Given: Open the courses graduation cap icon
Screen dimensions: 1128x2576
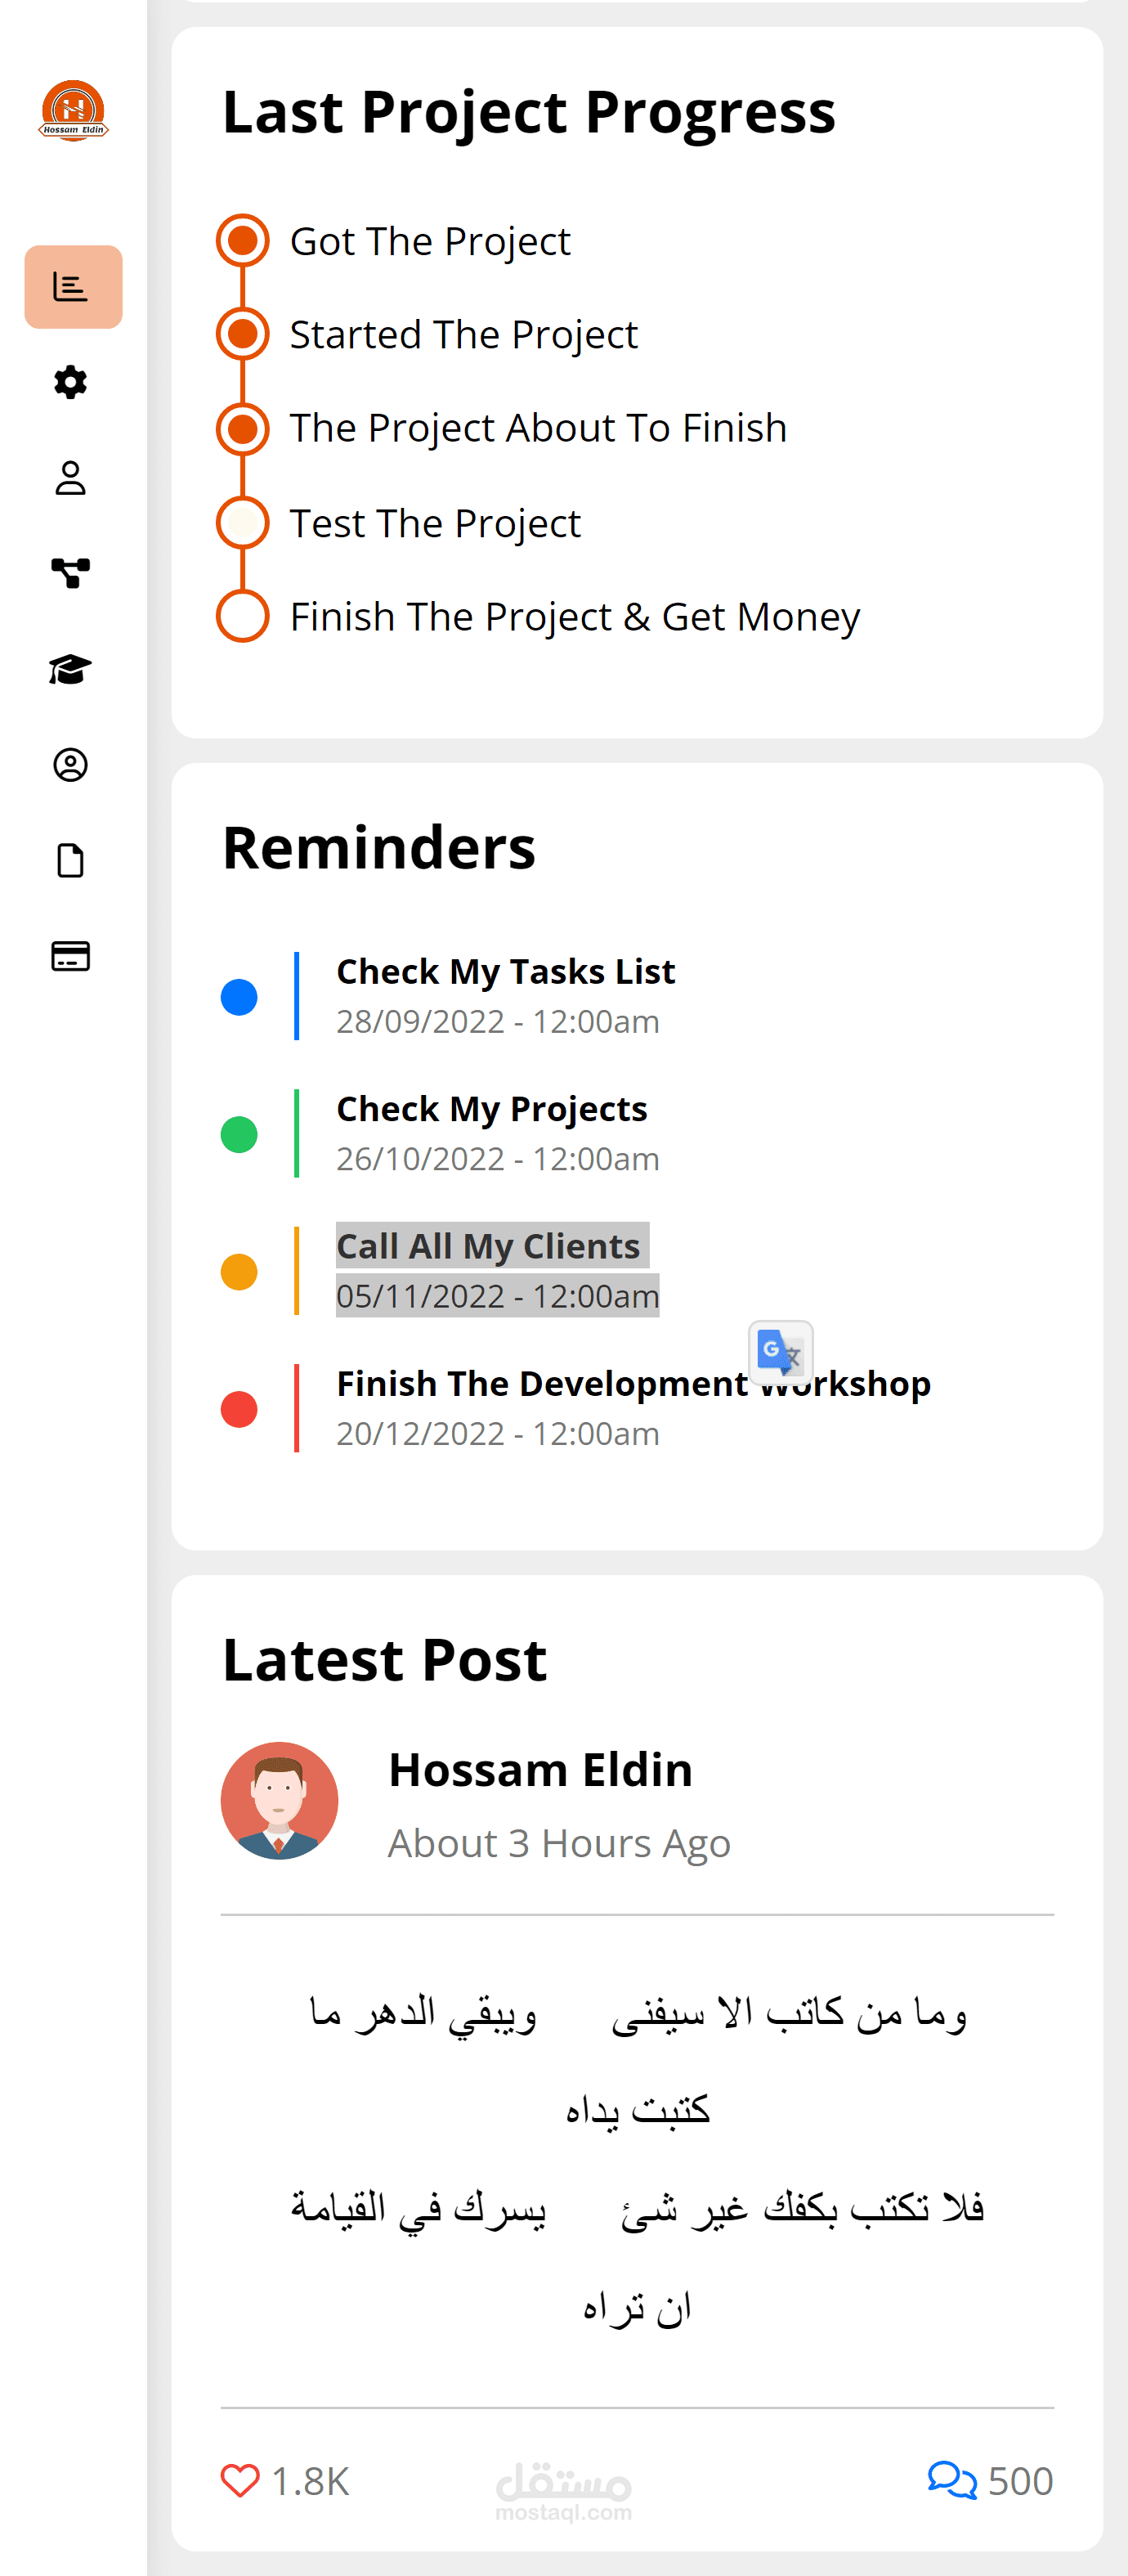Looking at the screenshot, I should (x=71, y=669).
